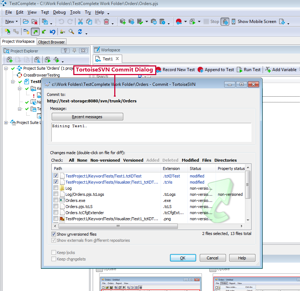Click the Non-versioned check filter link
300x291 pixels.
tap(105, 160)
